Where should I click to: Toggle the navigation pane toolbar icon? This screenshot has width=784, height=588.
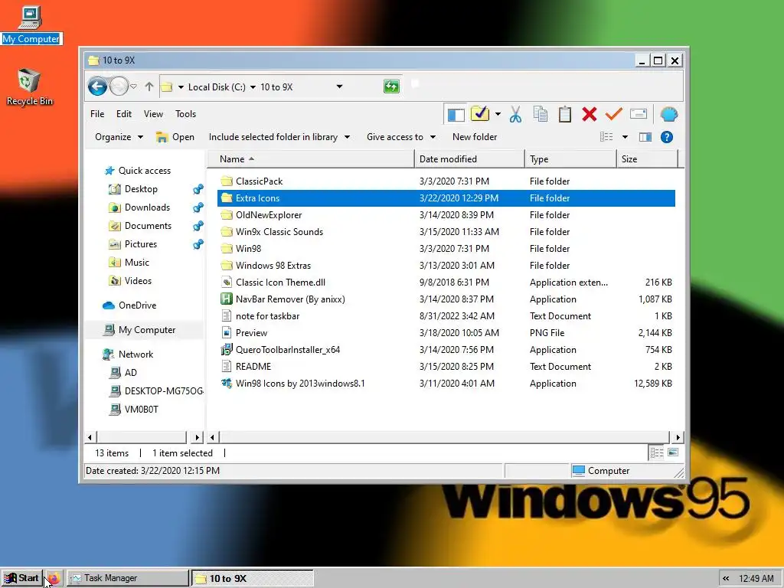(x=456, y=115)
